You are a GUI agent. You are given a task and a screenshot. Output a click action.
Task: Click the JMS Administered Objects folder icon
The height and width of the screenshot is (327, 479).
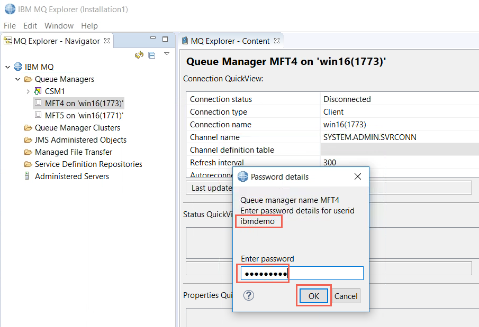tap(28, 139)
